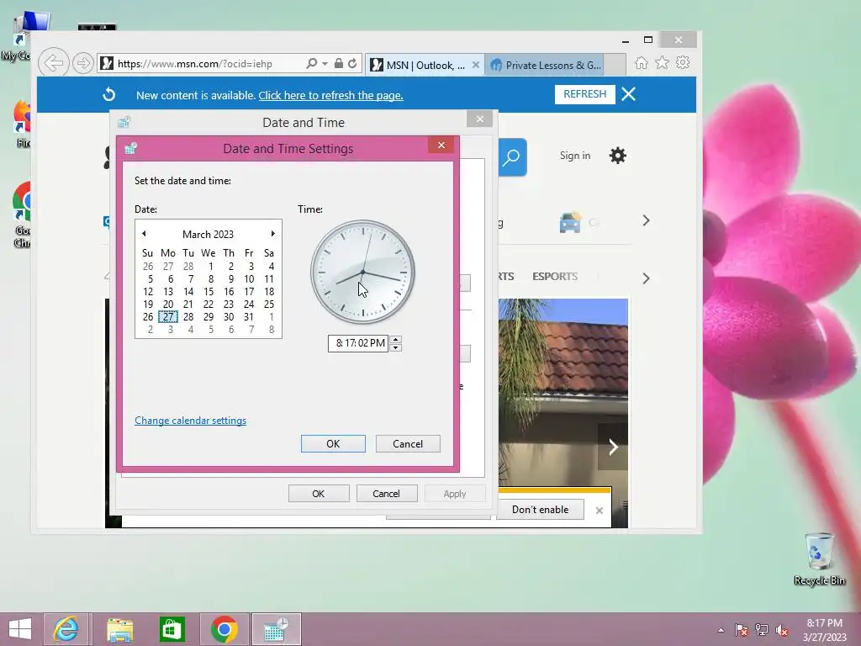Click Cancel in the Date and Time window

click(386, 494)
